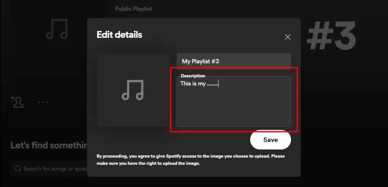This screenshot has width=388, height=187.
Task: Place cursor after "This is my" text
Action: 206,84
